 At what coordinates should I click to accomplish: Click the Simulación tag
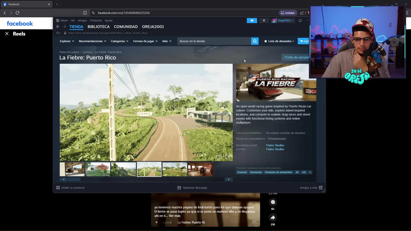click(x=256, y=172)
